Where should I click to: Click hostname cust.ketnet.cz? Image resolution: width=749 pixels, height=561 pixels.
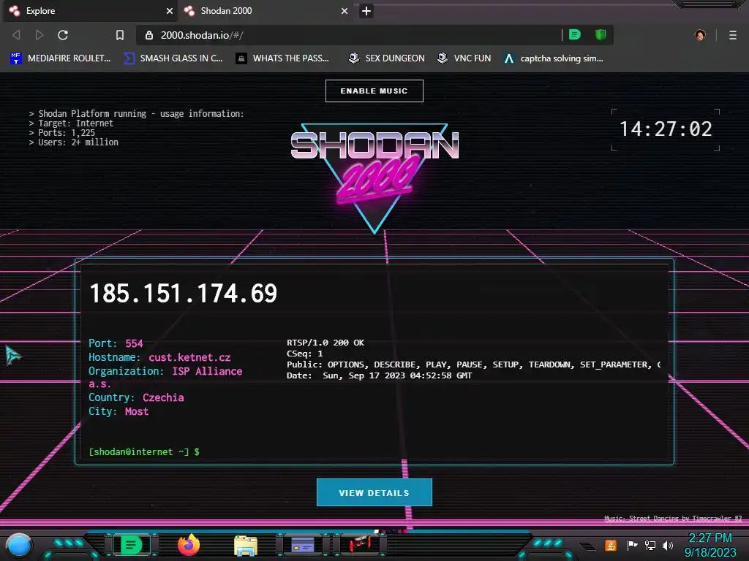189,357
